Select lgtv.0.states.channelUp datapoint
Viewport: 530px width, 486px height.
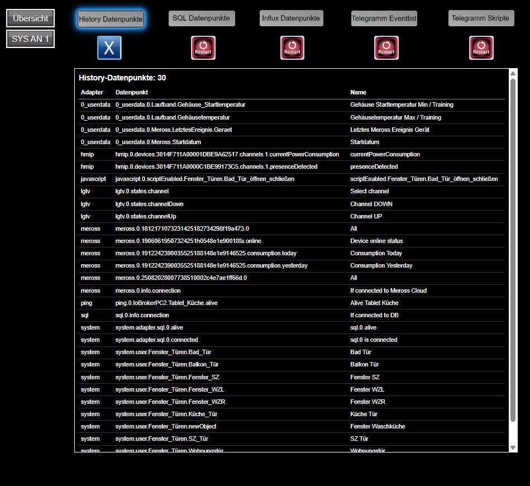point(146,216)
